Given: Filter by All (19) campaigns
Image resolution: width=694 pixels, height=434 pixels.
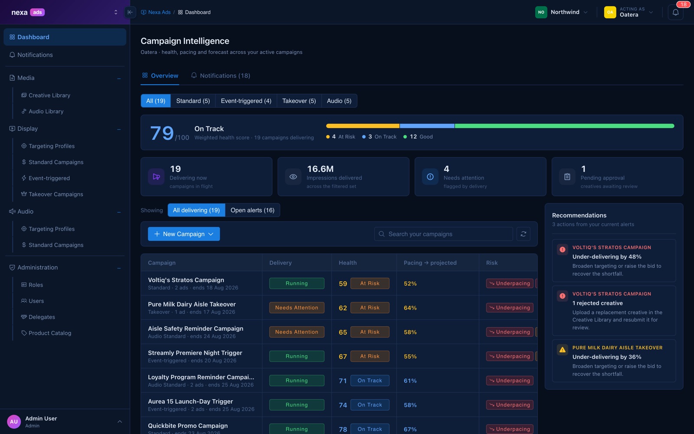Looking at the screenshot, I should [x=156, y=101].
